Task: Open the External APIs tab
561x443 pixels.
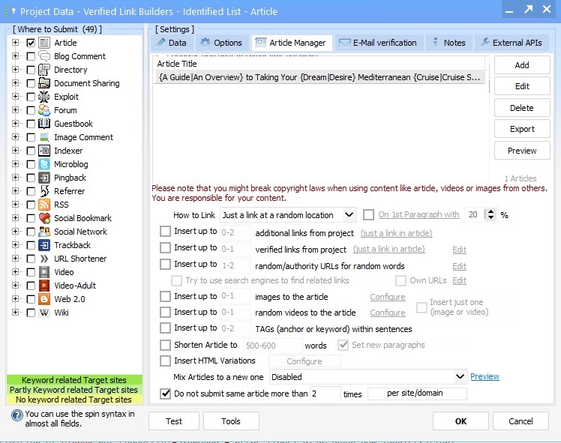Action: [513, 43]
